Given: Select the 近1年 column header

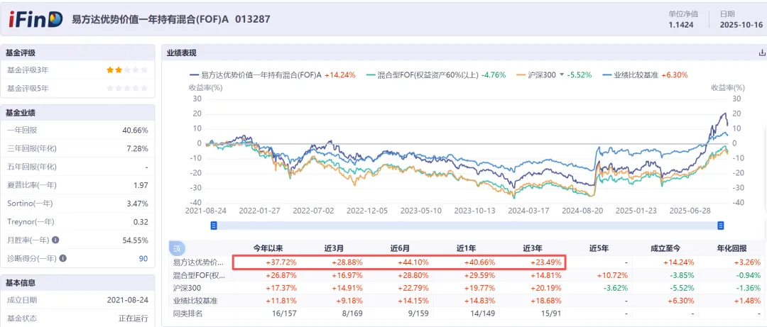Looking at the screenshot, I should point(466,249).
